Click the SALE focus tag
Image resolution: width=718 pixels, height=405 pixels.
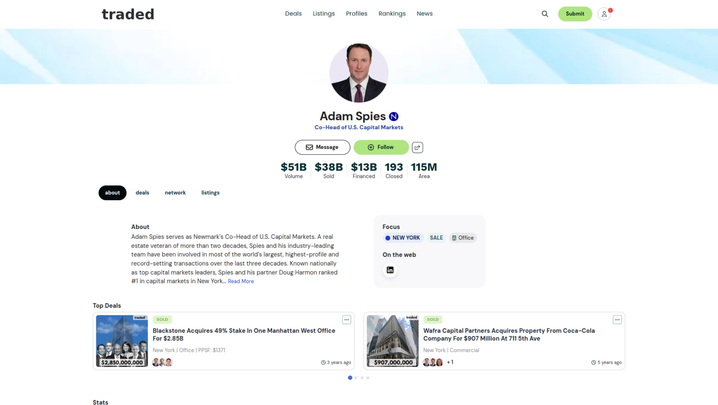pyautogui.click(x=436, y=238)
